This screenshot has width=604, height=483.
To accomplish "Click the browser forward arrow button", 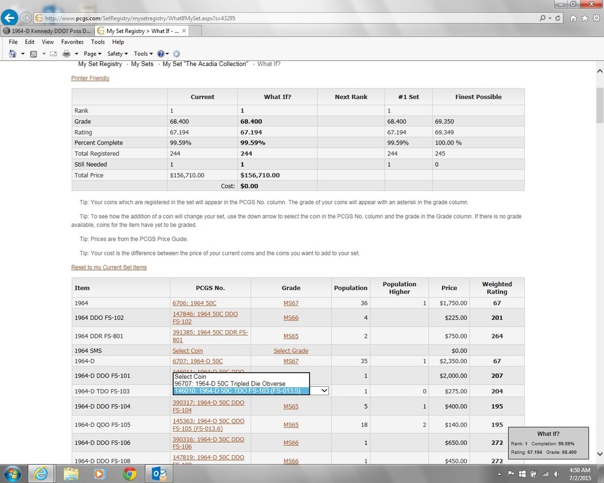I will coord(25,18).
